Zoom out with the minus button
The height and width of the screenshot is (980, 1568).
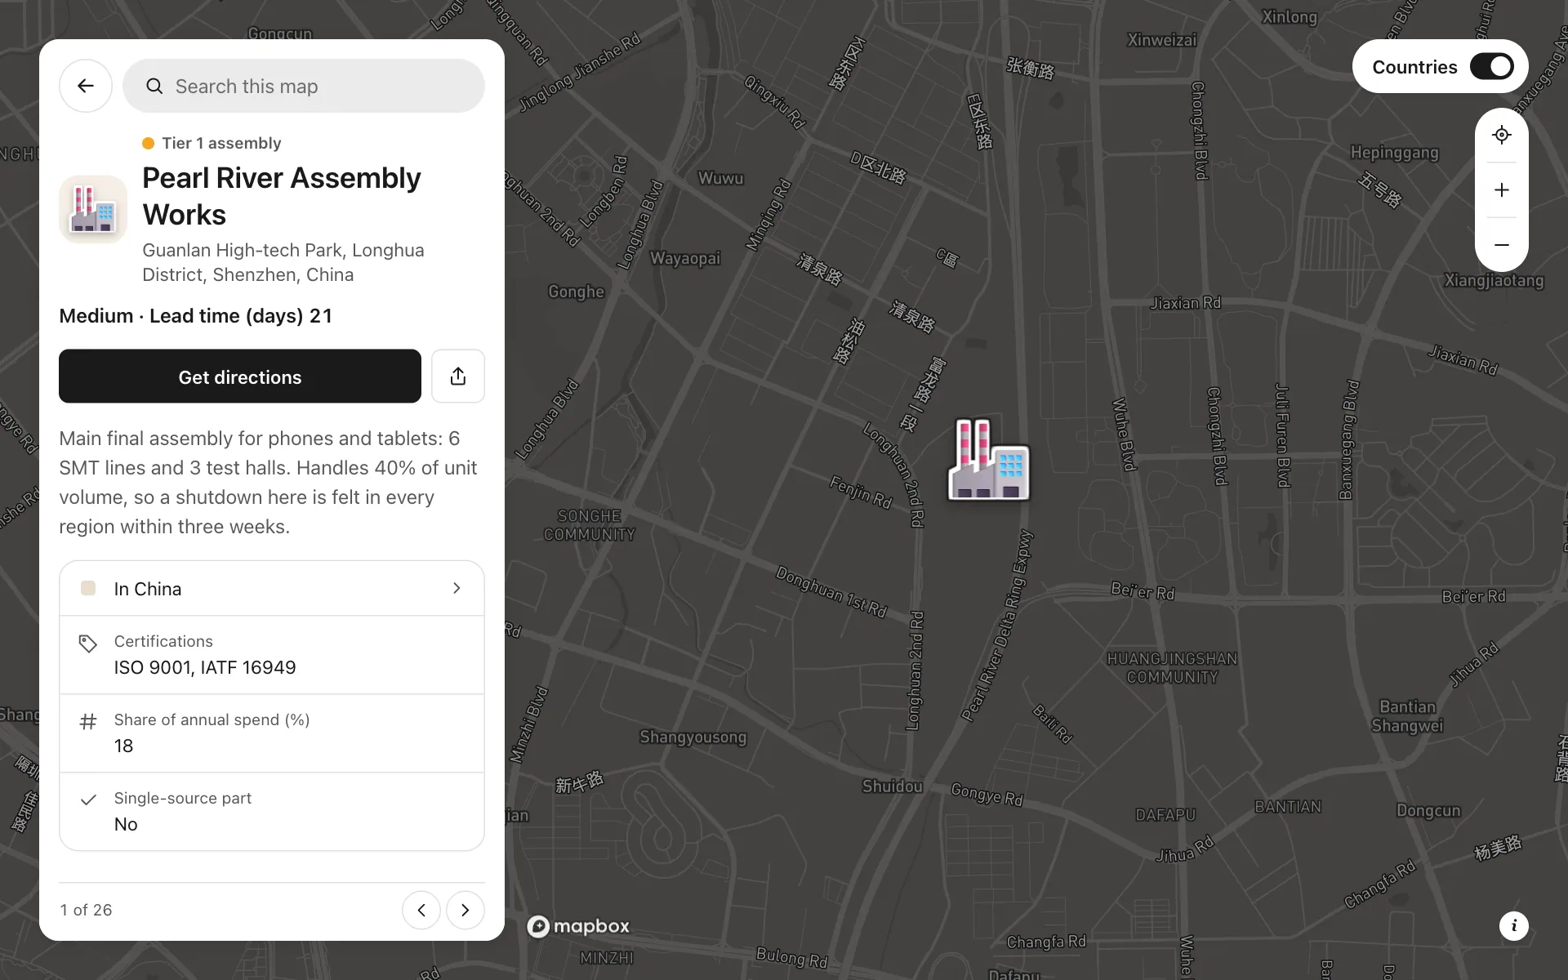(x=1502, y=245)
